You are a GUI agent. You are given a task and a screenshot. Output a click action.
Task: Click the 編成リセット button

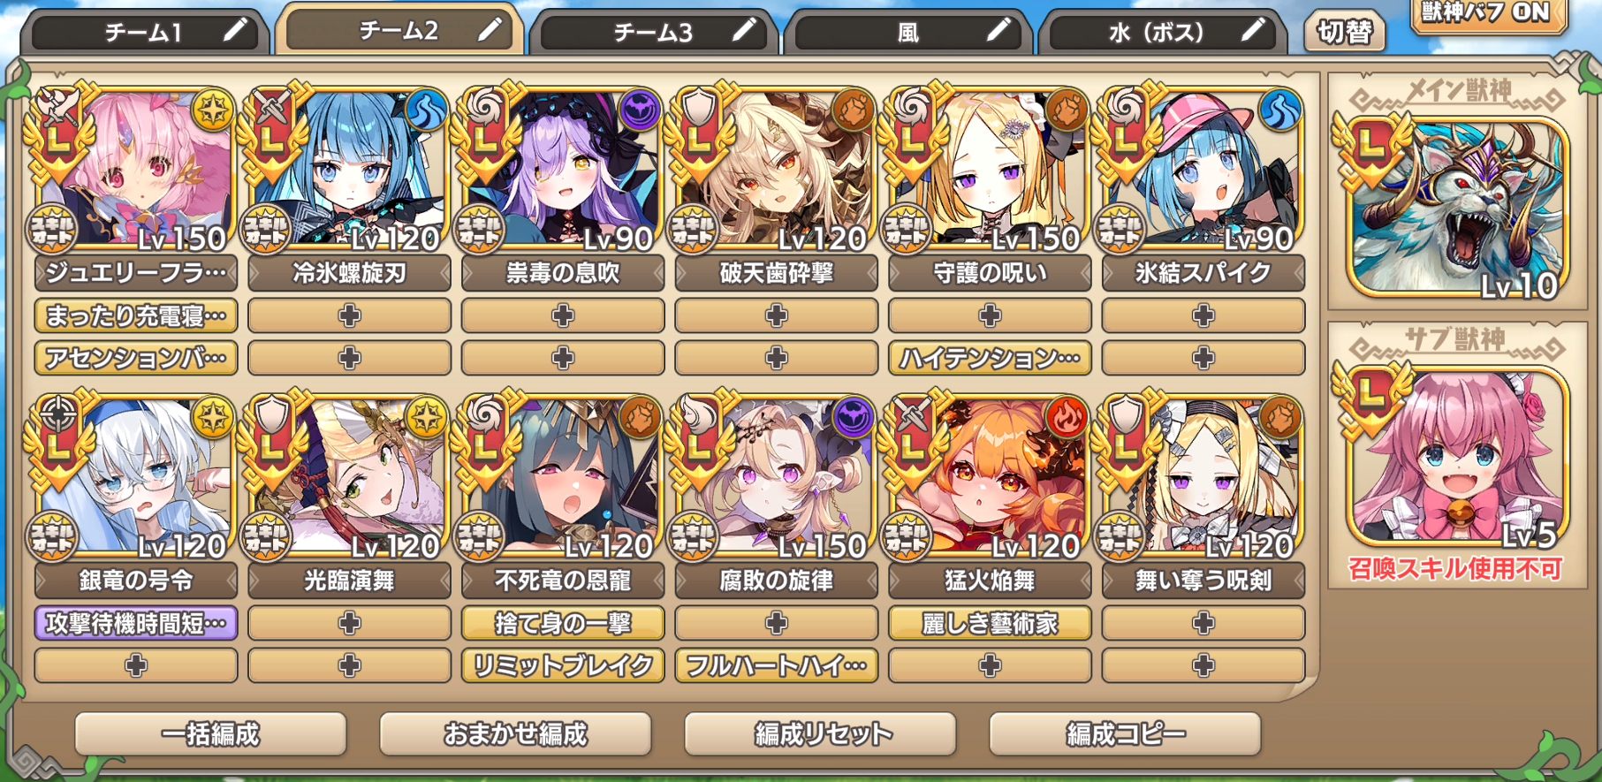(821, 734)
